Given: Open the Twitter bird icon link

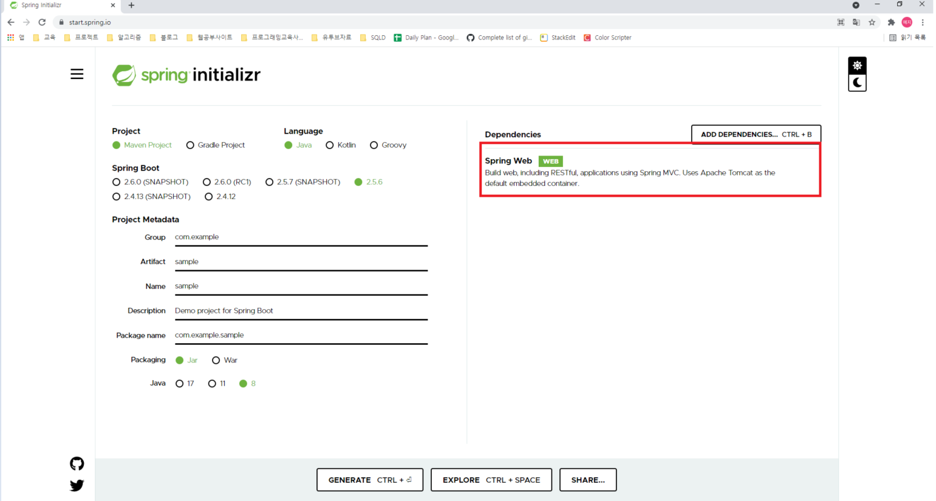Looking at the screenshot, I should (x=77, y=486).
